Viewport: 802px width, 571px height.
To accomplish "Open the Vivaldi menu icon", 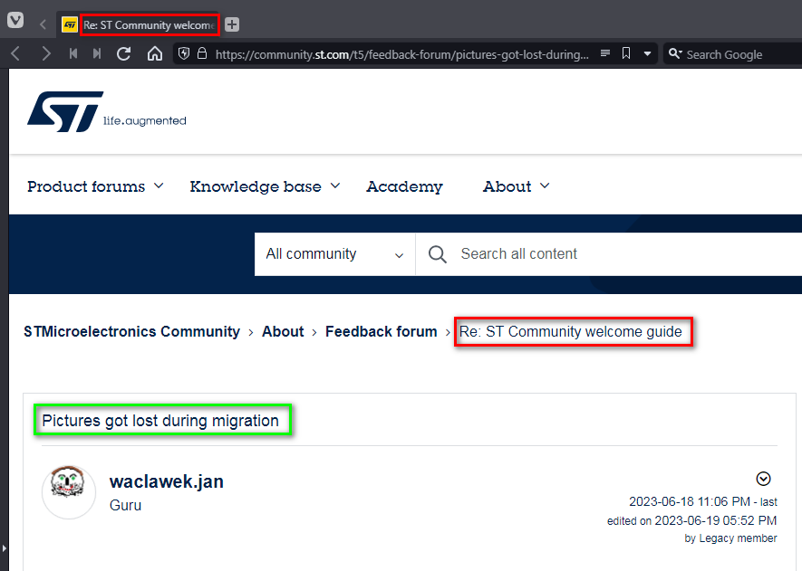I will coord(15,20).
